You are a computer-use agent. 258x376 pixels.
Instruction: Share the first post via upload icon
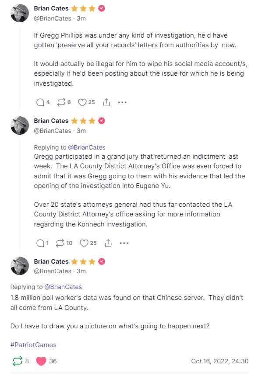[106, 102]
